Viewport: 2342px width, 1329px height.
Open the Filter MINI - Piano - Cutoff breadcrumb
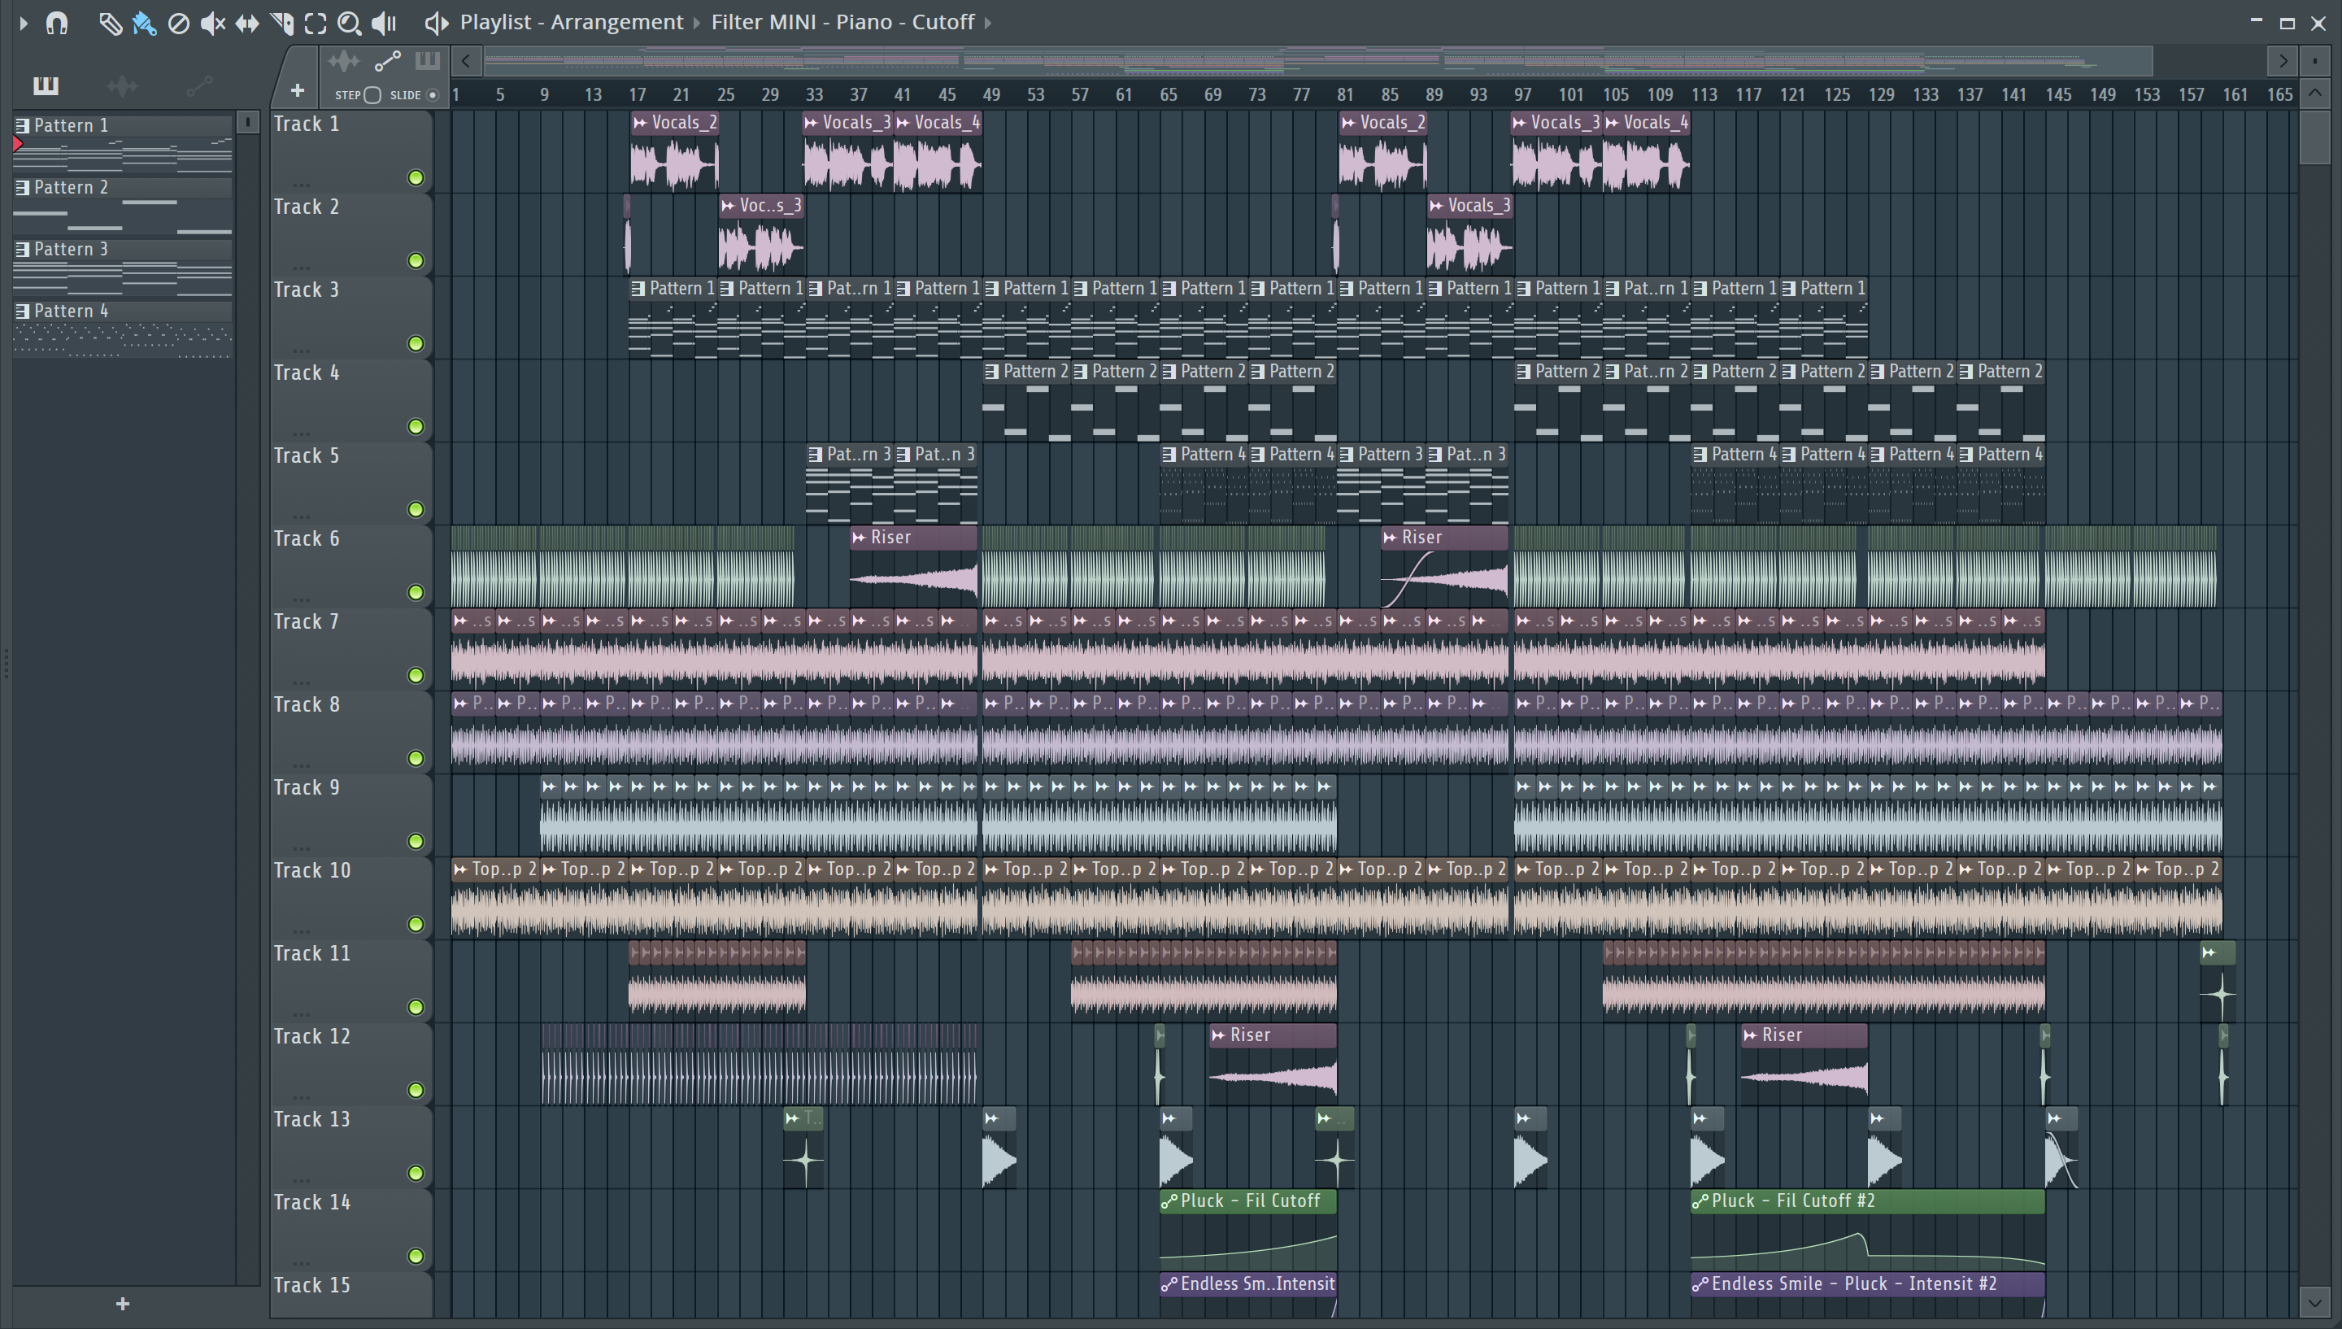843,22
